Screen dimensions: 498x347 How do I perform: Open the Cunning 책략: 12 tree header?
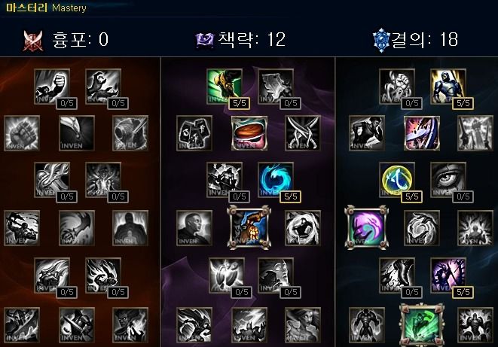[x=241, y=40]
